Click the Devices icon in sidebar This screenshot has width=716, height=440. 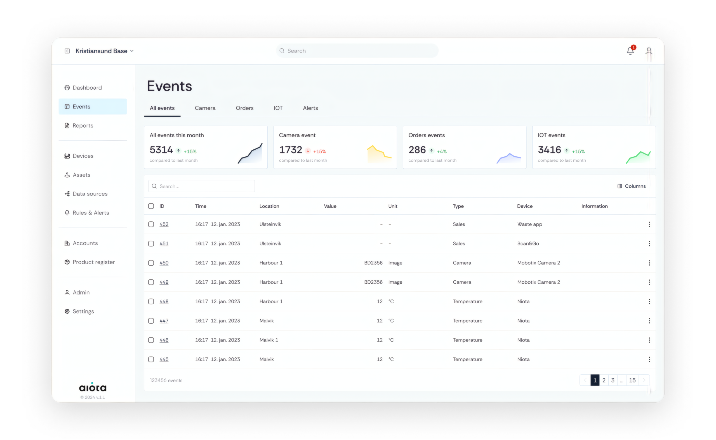[67, 156]
